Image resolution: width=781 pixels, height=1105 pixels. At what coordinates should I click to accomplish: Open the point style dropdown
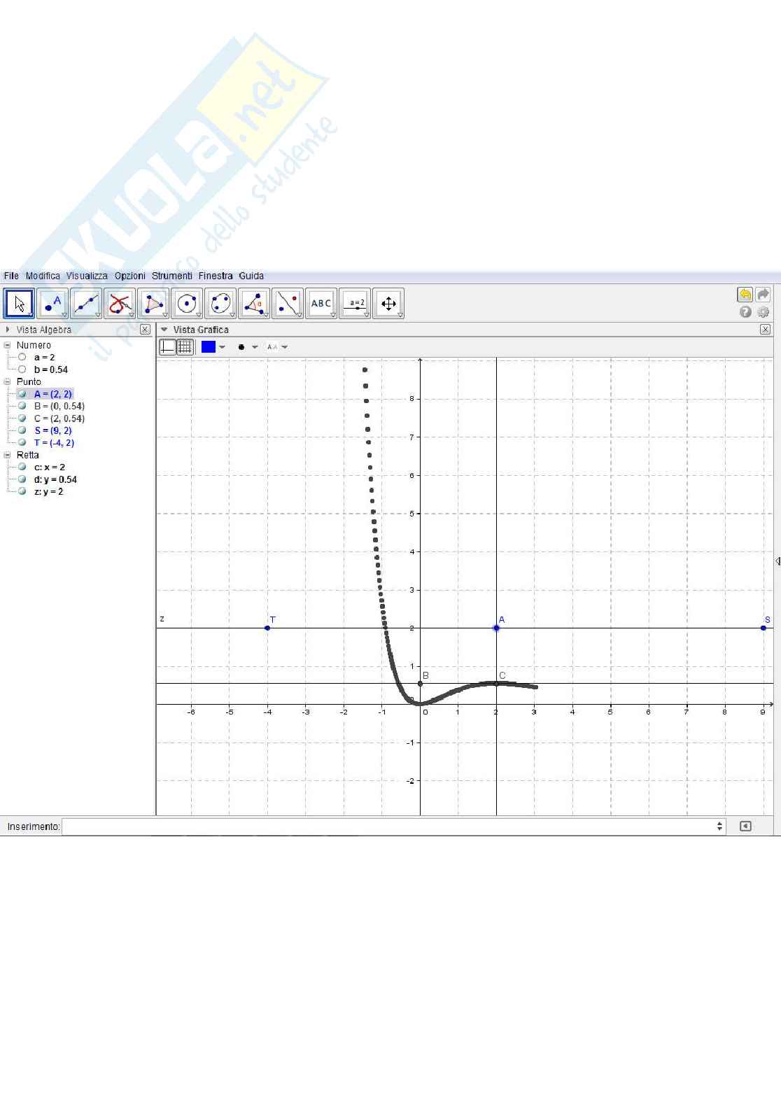click(248, 347)
